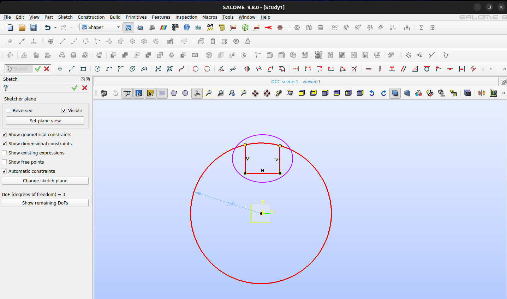Select the Cylinder primitive icon

213,41
